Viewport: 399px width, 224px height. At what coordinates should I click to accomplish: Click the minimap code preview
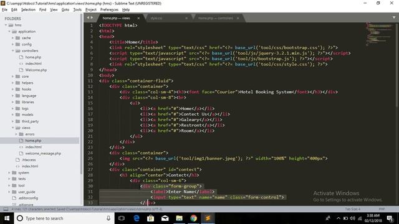[x=379, y=34]
